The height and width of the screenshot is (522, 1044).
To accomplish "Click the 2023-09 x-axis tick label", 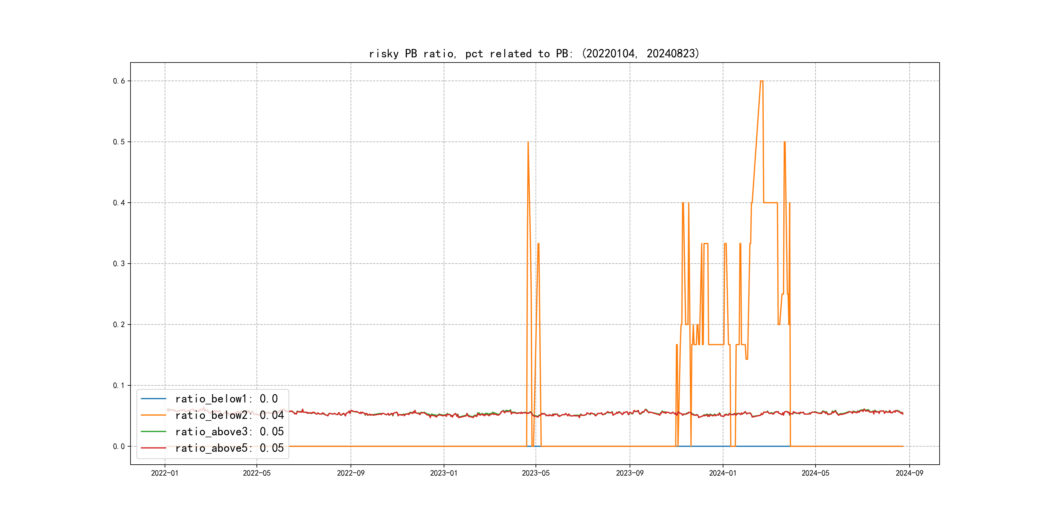I will pos(629,473).
